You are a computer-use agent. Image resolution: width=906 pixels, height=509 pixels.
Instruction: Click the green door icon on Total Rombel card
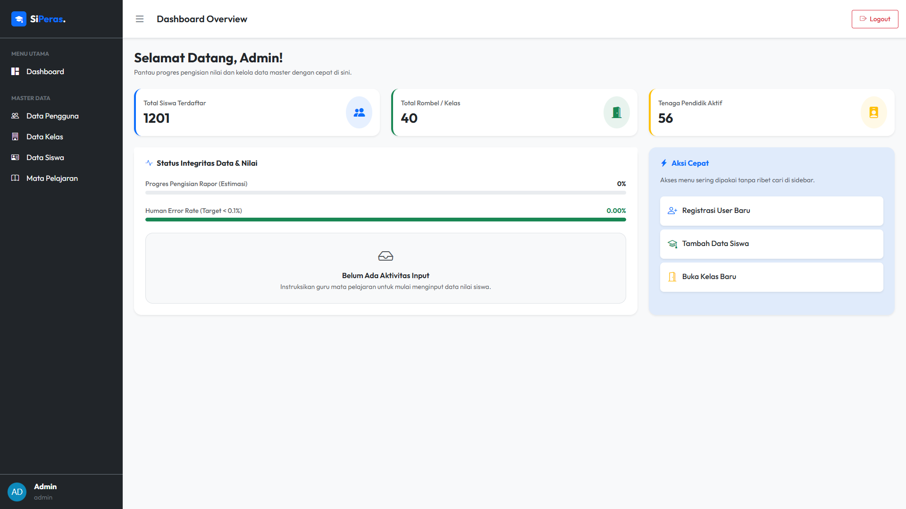(616, 112)
